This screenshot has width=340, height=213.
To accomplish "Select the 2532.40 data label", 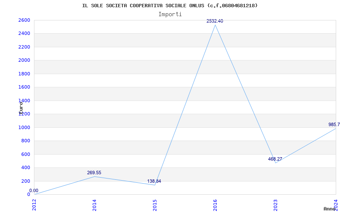I will 215,21.
